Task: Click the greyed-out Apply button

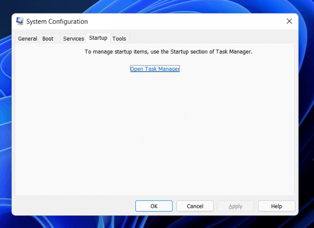Action: [x=235, y=206]
